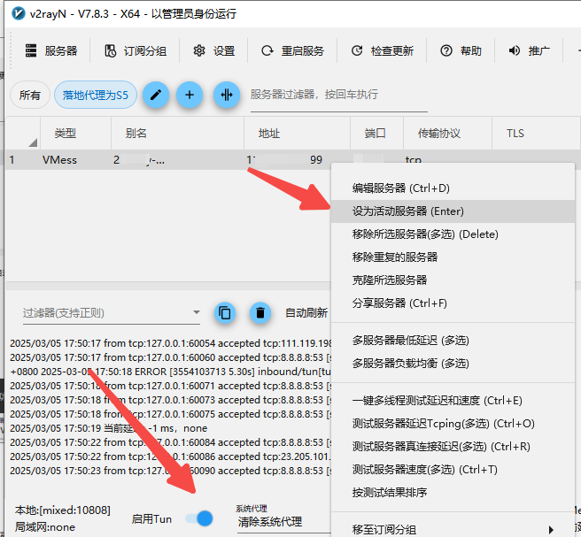Open the 帮助 help menu
This screenshot has width=581, height=537.
tap(461, 50)
